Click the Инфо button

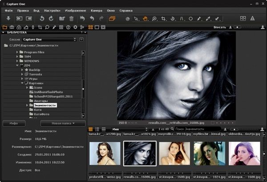pos(14,123)
